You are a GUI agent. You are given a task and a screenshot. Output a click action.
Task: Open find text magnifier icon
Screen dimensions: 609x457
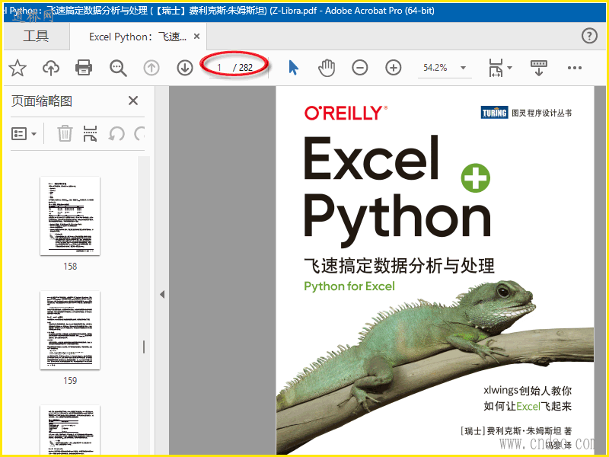(x=118, y=68)
